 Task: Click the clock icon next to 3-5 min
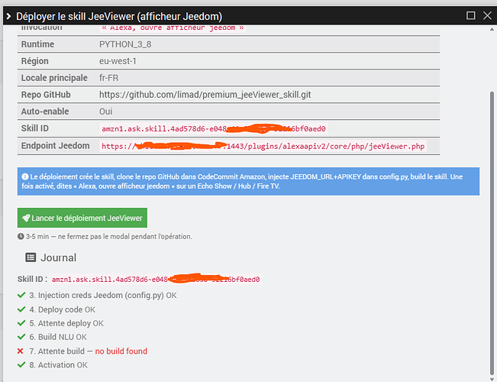21,236
